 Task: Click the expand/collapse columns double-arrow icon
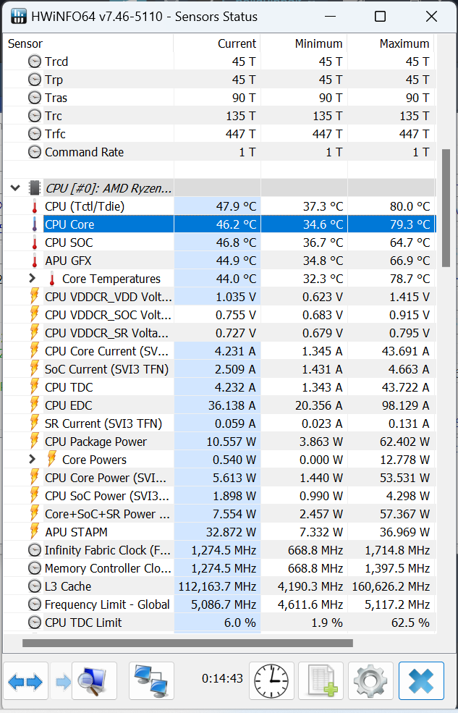[x=25, y=680]
